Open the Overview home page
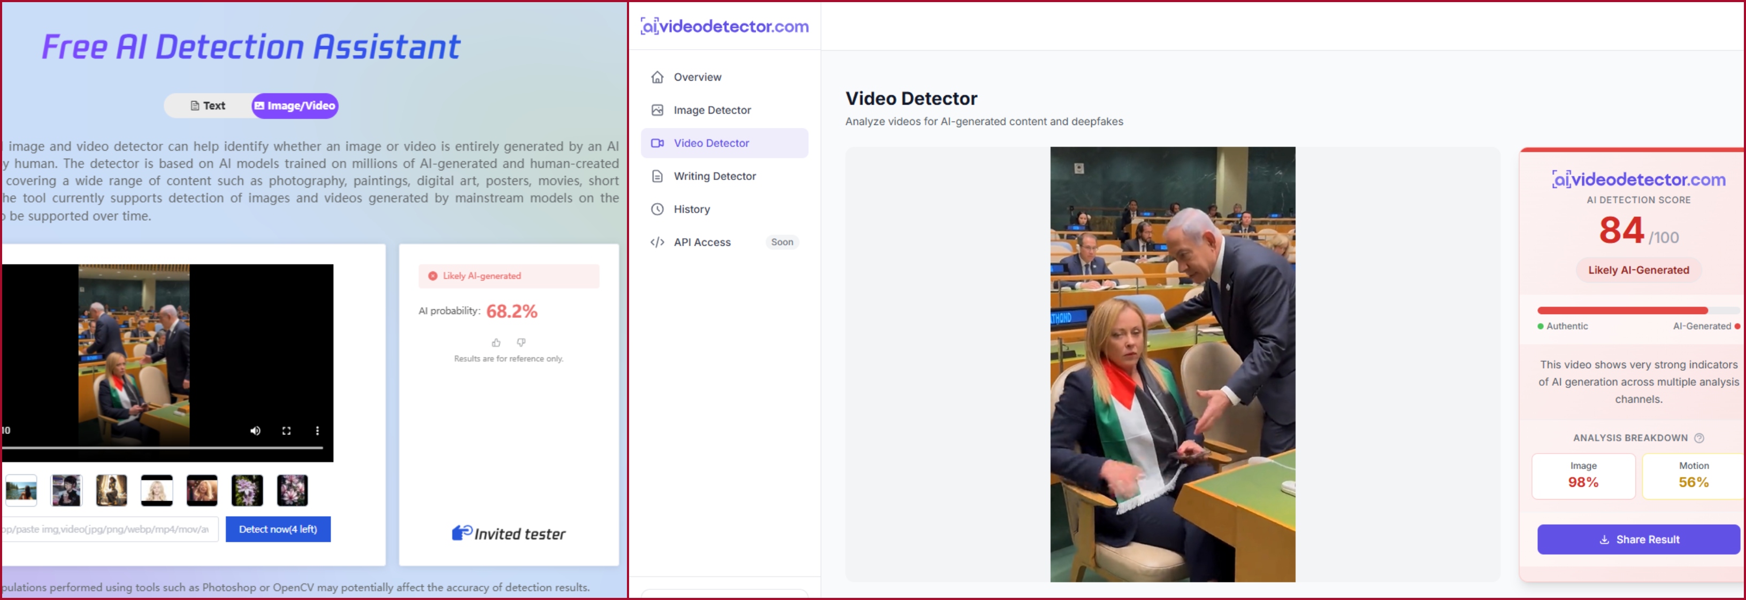This screenshot has width=1746, height=600. 697,77
